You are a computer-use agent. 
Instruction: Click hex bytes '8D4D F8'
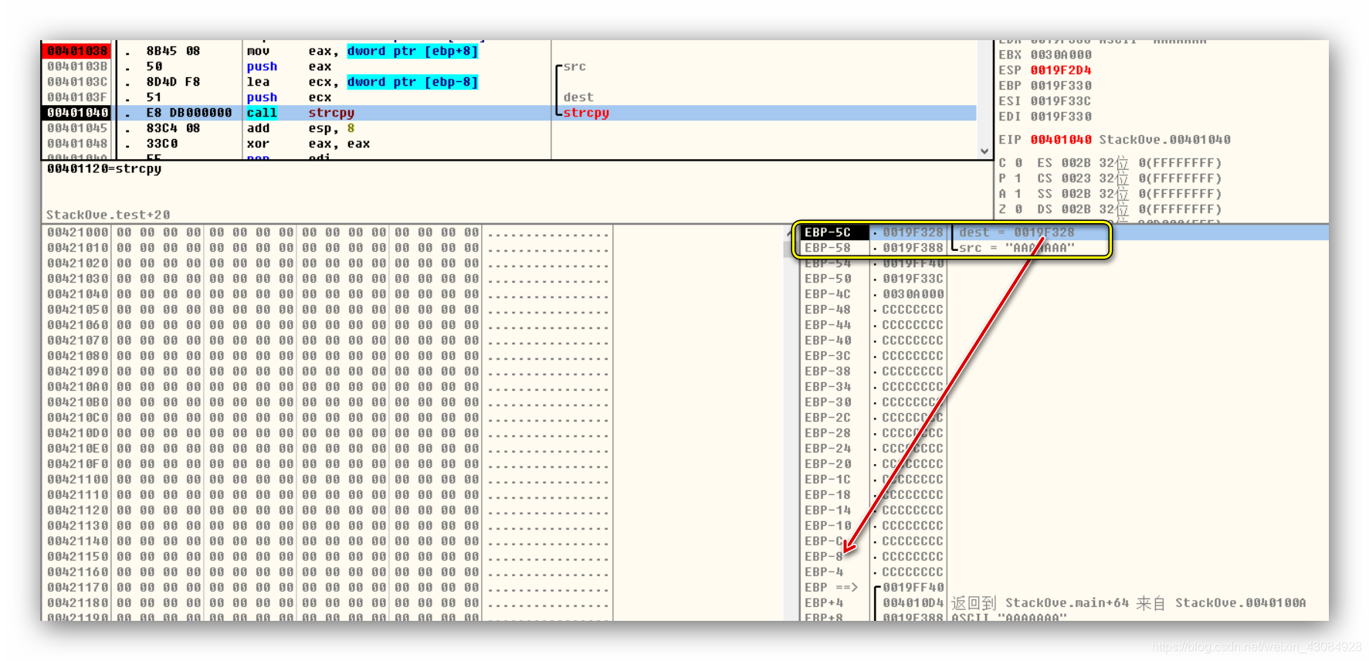coord(173,82)
